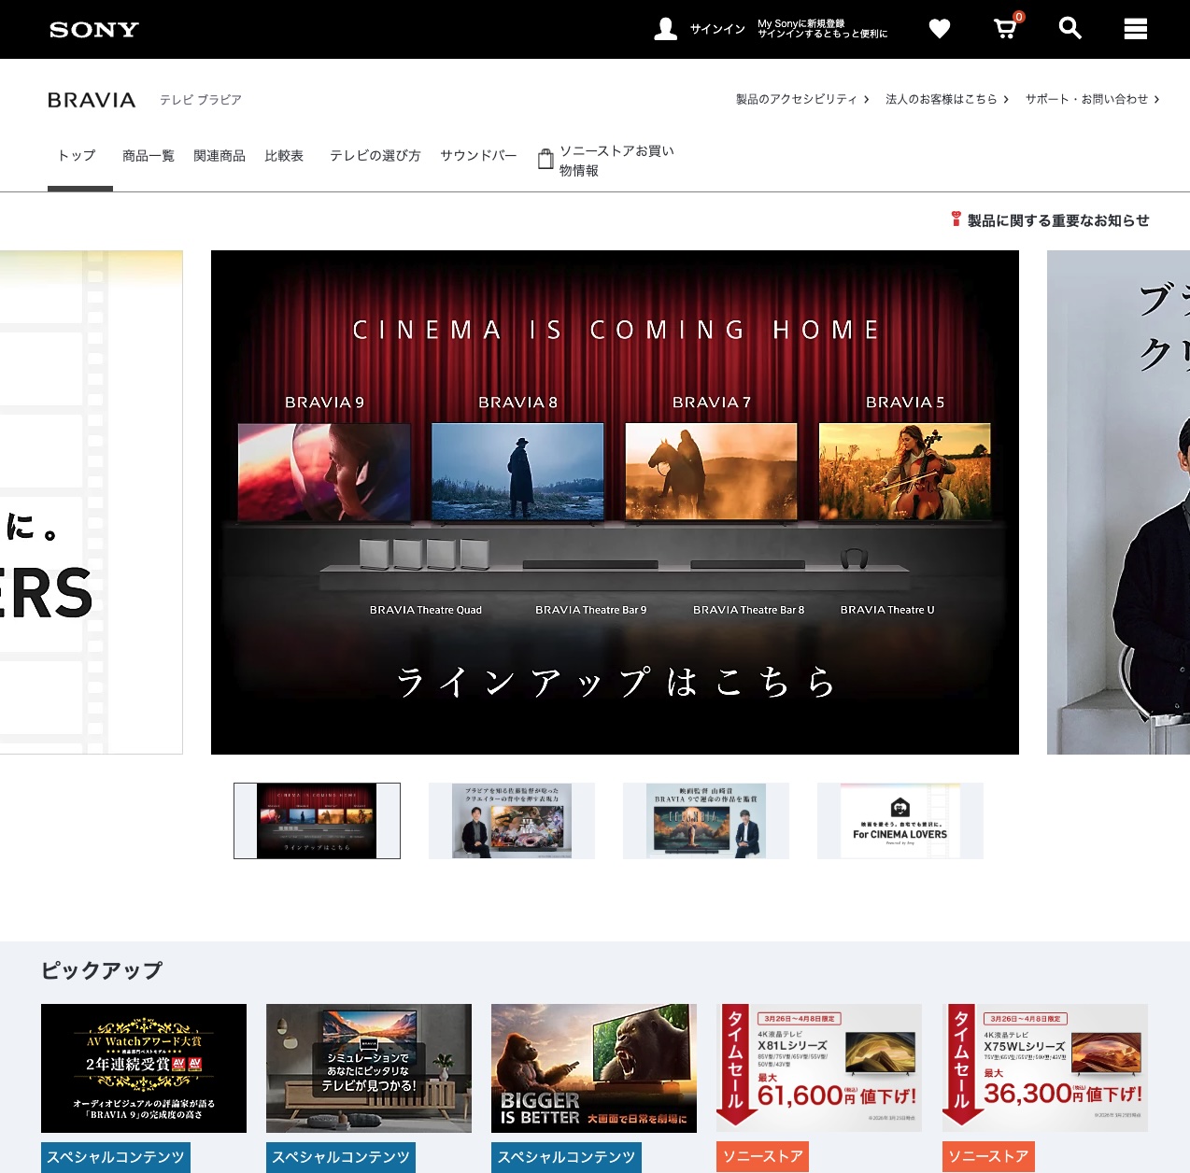Click the sign-in user icon
The height and width of the screenshot is (1173, 1190).
[x=665, y=29]
